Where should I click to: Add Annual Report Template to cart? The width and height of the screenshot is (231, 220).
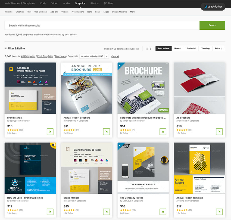219,212
